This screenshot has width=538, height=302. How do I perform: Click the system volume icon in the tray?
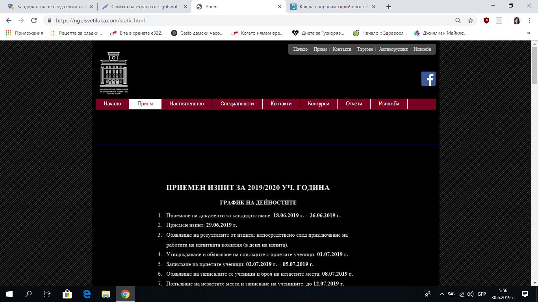(470, 294)
